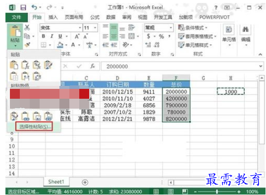The image size is (266, 195).
Task: Toggle Bold formatting
Action: (x=44, y=36)
